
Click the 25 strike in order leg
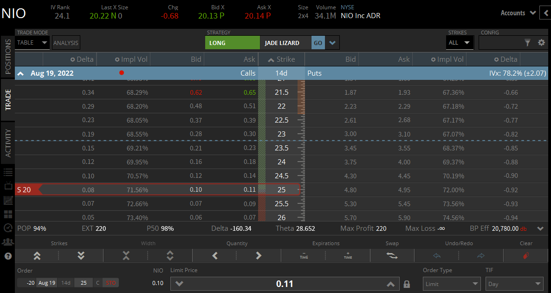pos(84,283)
